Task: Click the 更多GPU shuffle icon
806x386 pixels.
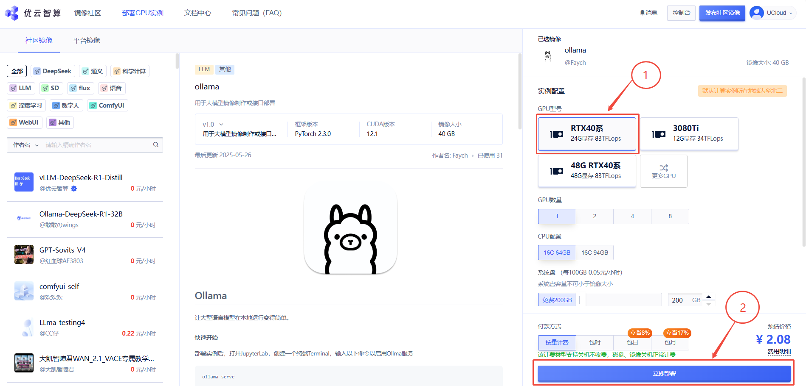Action: click(664, 168)
